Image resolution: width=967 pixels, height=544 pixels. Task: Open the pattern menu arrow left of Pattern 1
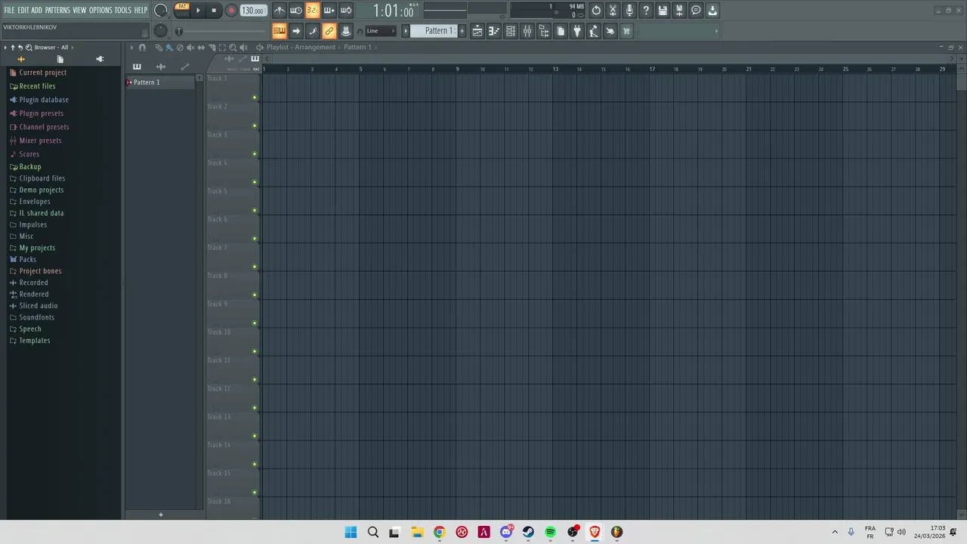coord(406,31)
